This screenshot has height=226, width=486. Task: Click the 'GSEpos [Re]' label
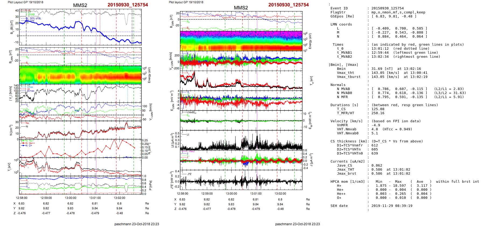(x=342, y=16)
